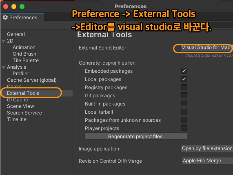This screenshot has height=175, width=233.
Task: Enable Local tarball checkbox
Action: pos(184,112)
